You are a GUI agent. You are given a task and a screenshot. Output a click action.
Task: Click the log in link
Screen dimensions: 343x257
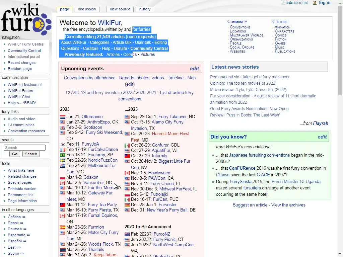pyautogui.click(x=325, y=3)
